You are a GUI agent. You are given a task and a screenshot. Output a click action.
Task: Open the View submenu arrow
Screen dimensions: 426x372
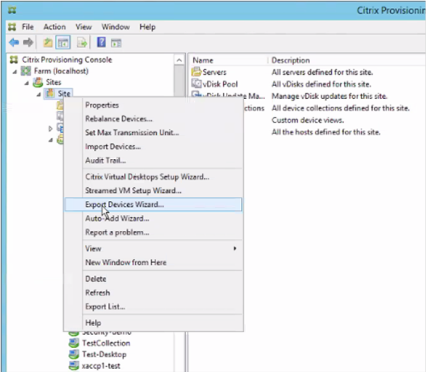click(235, 248)
